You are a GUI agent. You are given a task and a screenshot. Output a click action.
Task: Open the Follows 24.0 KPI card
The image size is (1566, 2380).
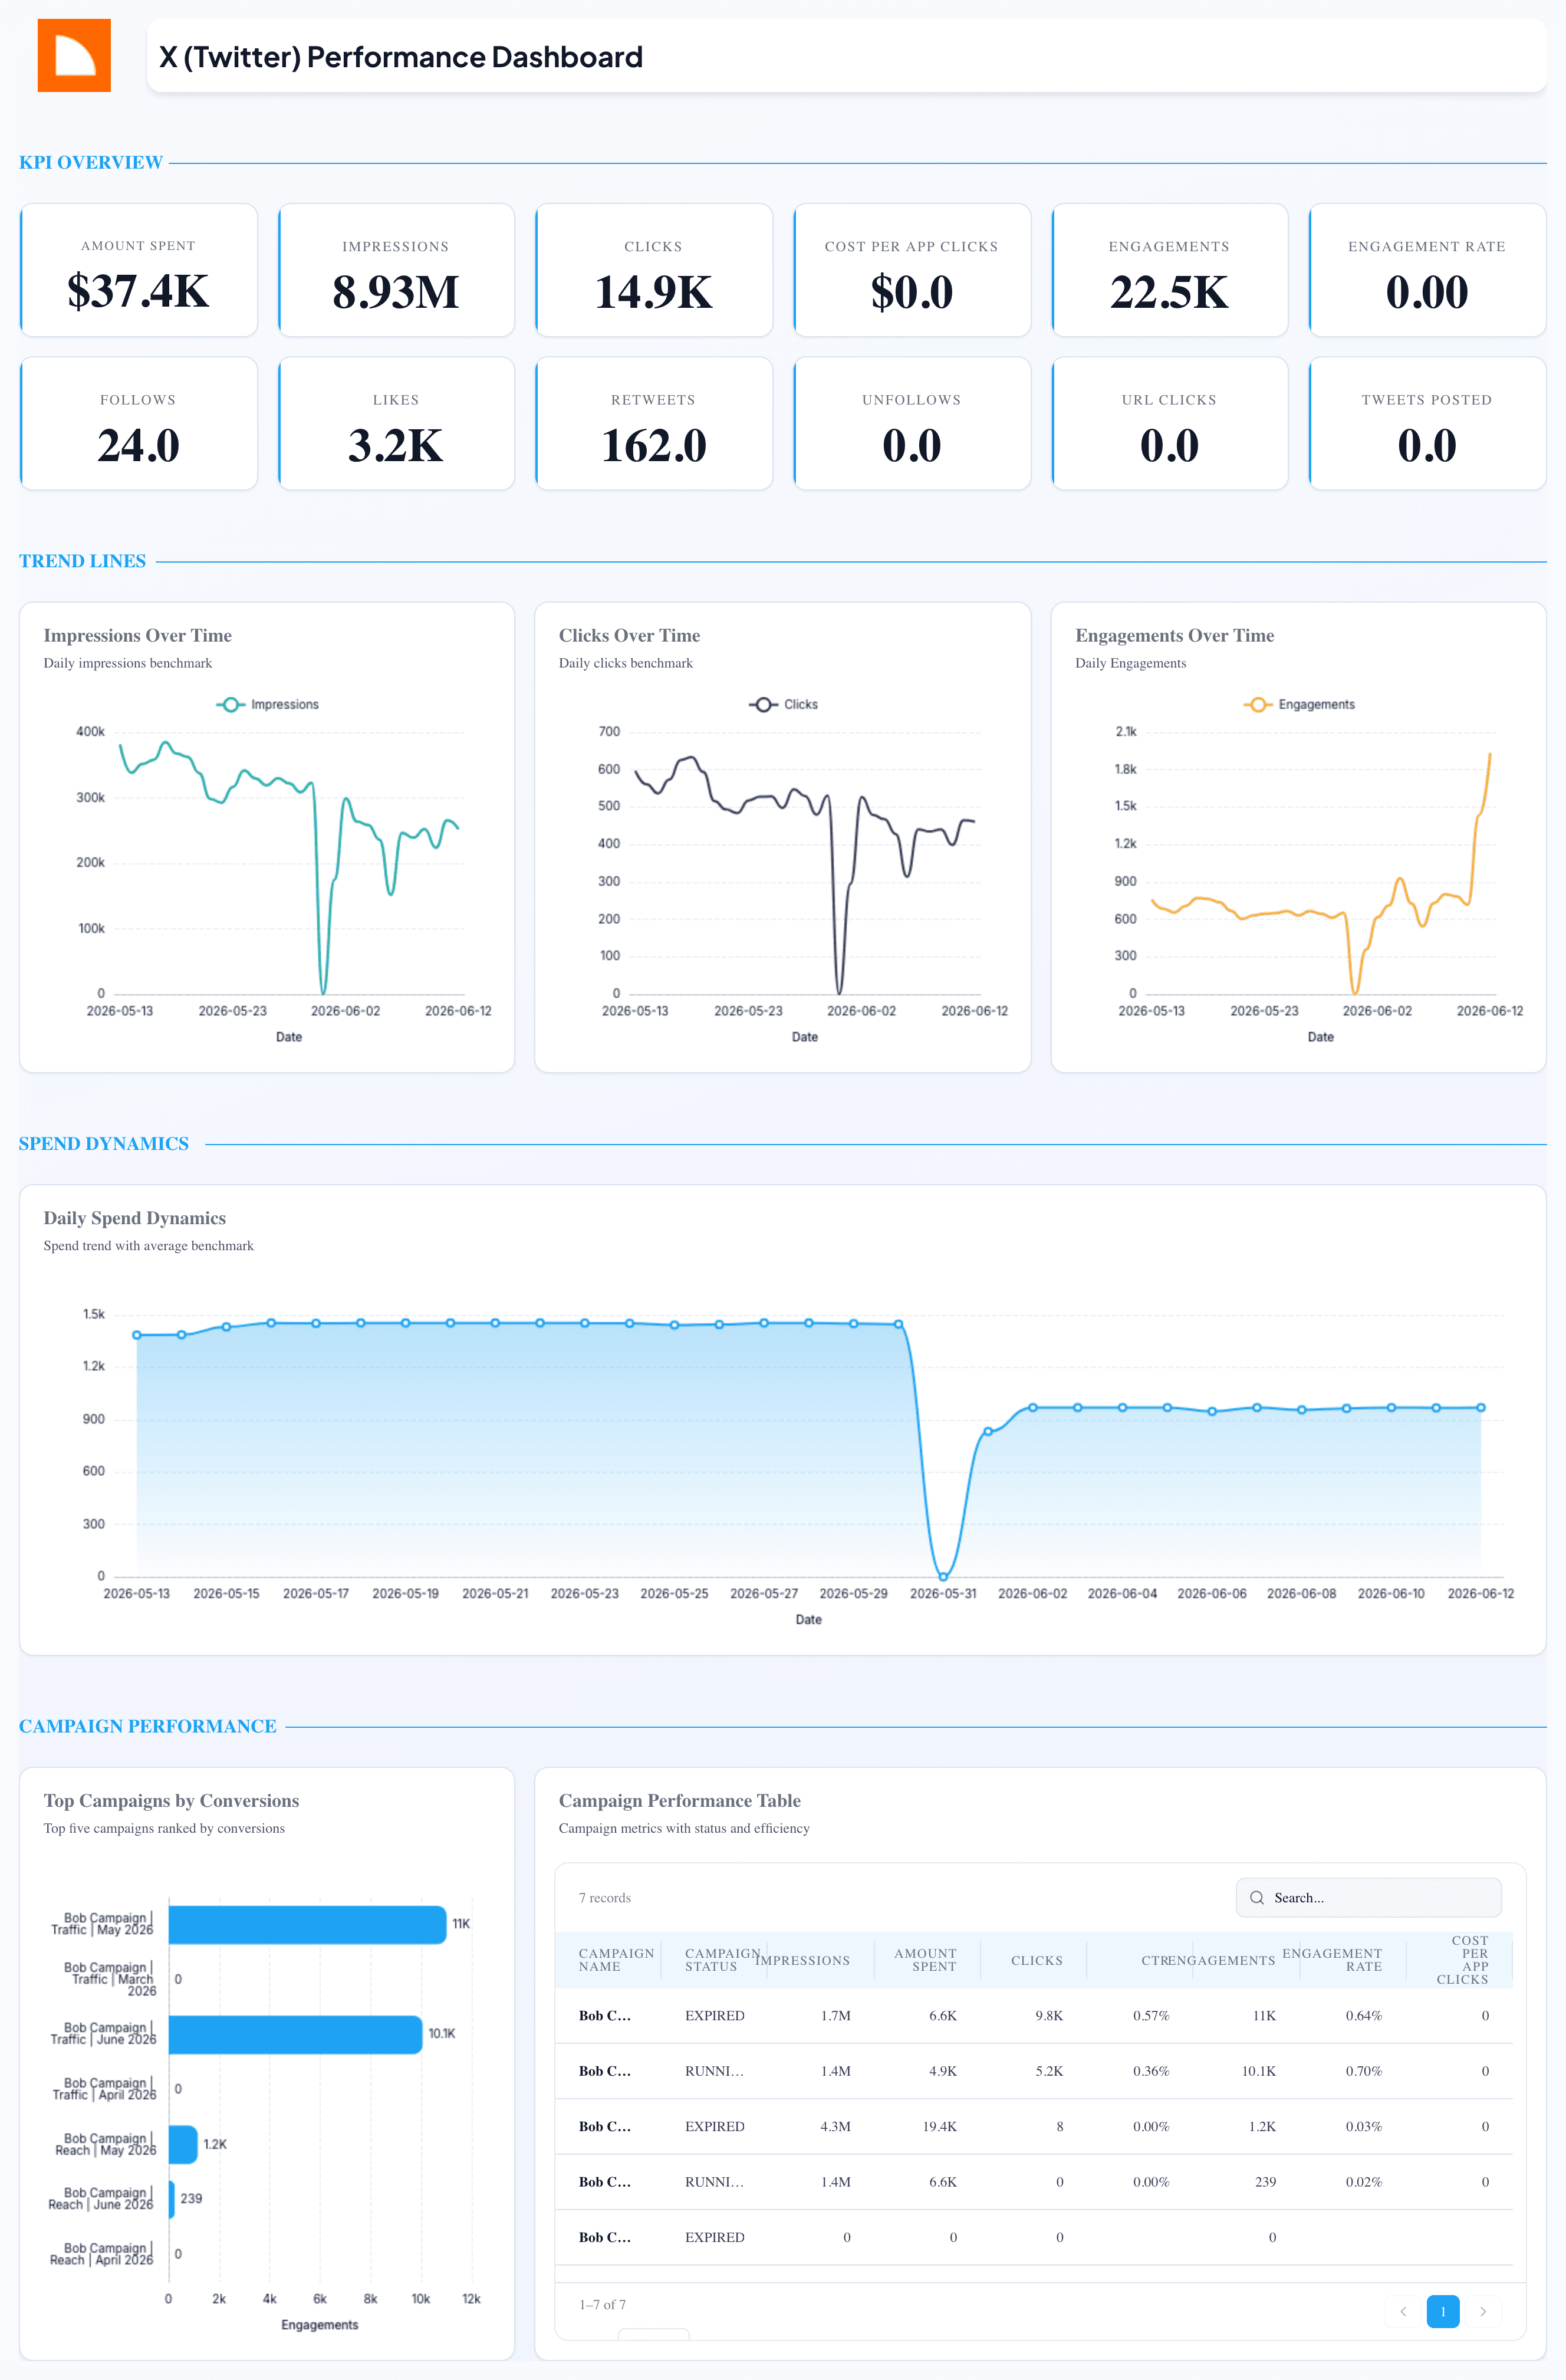138,423
